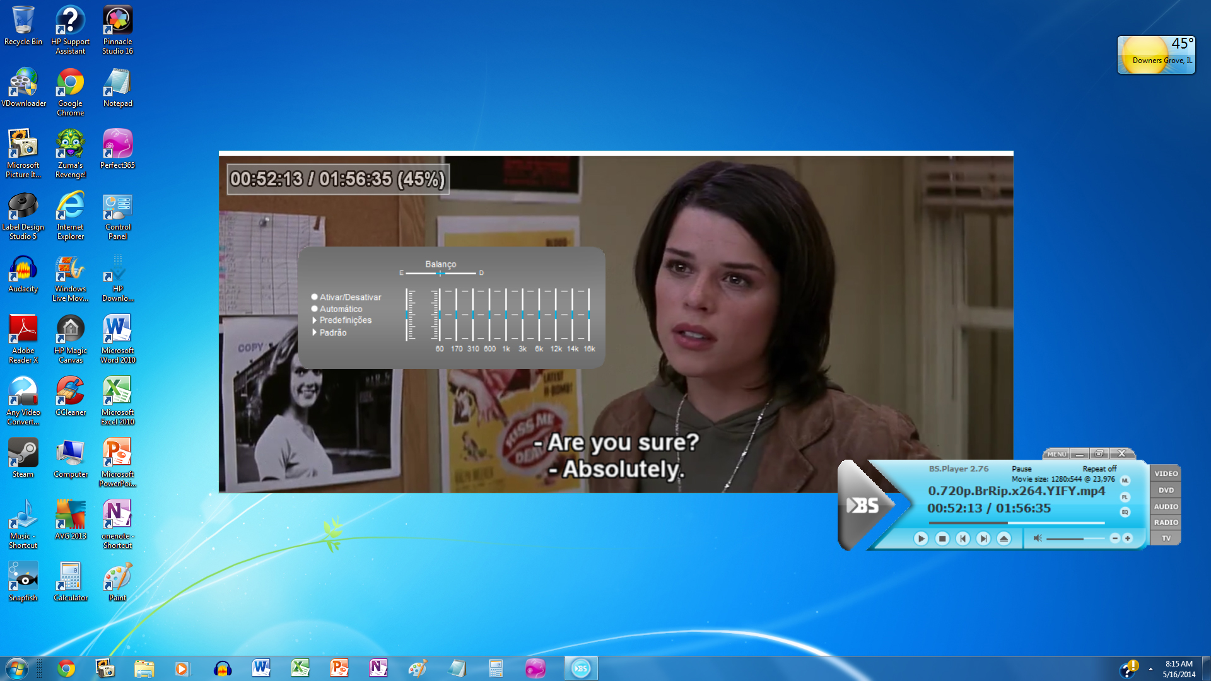
Task: Open Perfect365 desktop icon
Action: click(118, 149)
